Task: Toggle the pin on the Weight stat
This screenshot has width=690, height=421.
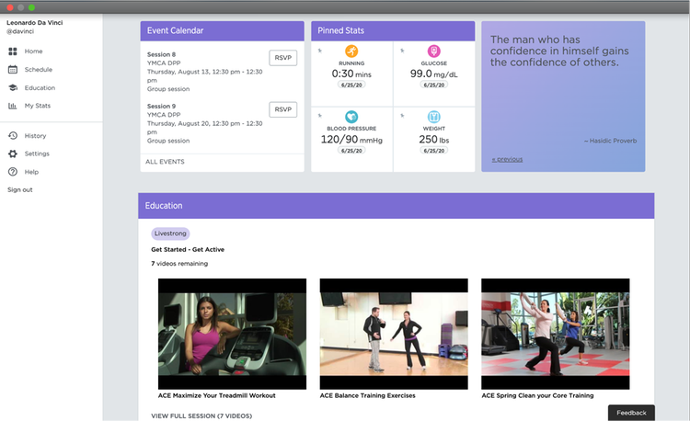Action: (x=401, y=116)
